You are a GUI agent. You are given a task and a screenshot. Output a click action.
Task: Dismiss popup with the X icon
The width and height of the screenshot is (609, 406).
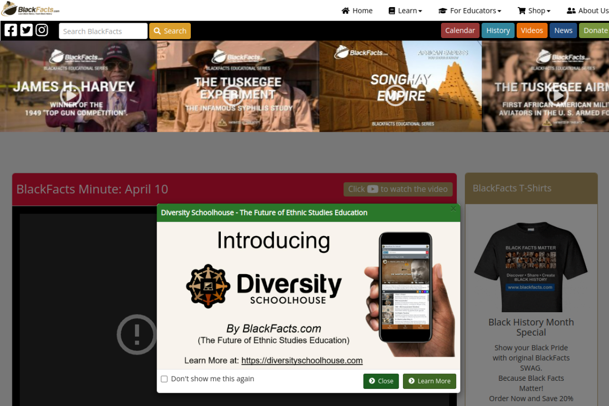tap(453, 208)
